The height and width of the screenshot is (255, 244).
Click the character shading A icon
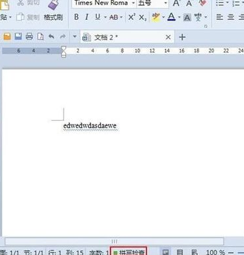coord(187,17)
